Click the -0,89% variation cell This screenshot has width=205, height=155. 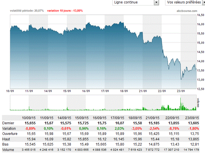pos(30,129)
